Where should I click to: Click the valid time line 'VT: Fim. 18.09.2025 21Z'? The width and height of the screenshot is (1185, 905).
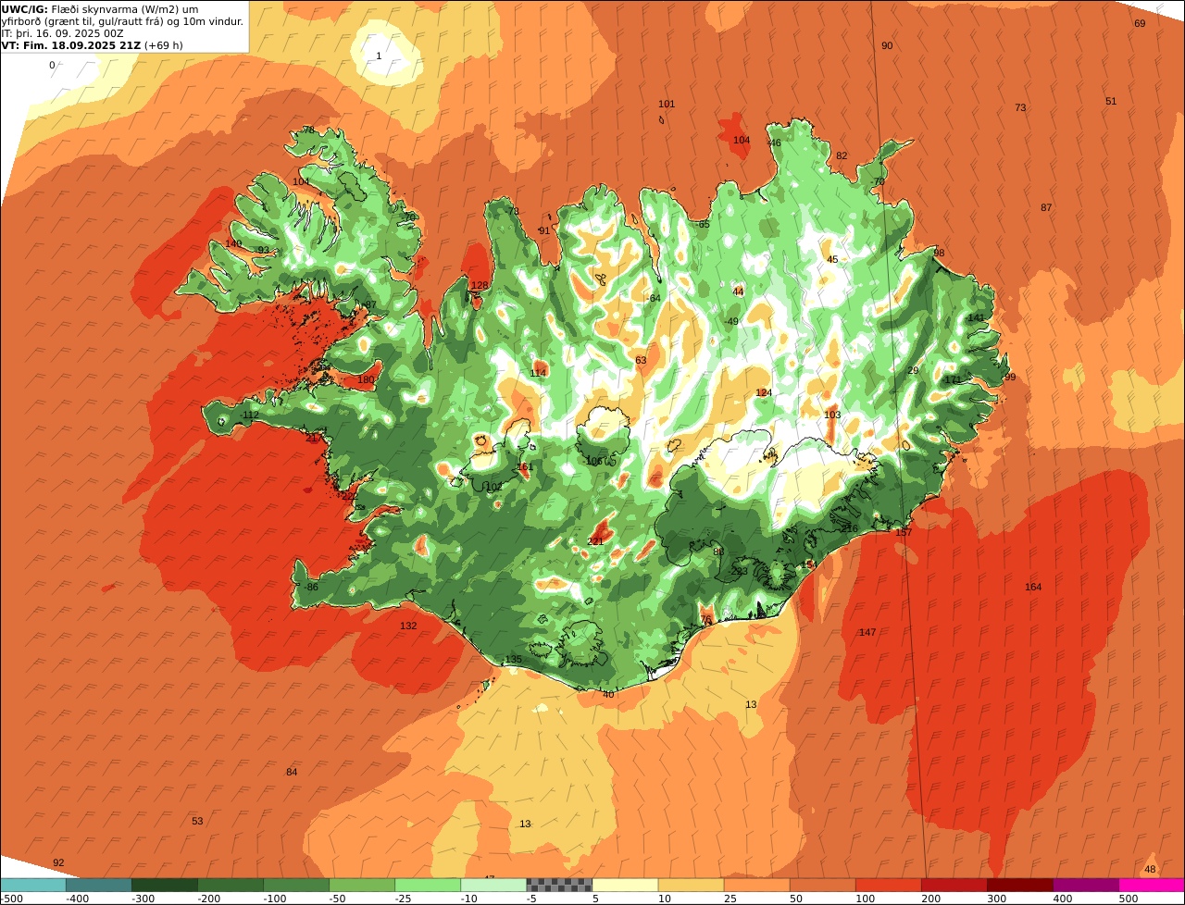[71, 45]
